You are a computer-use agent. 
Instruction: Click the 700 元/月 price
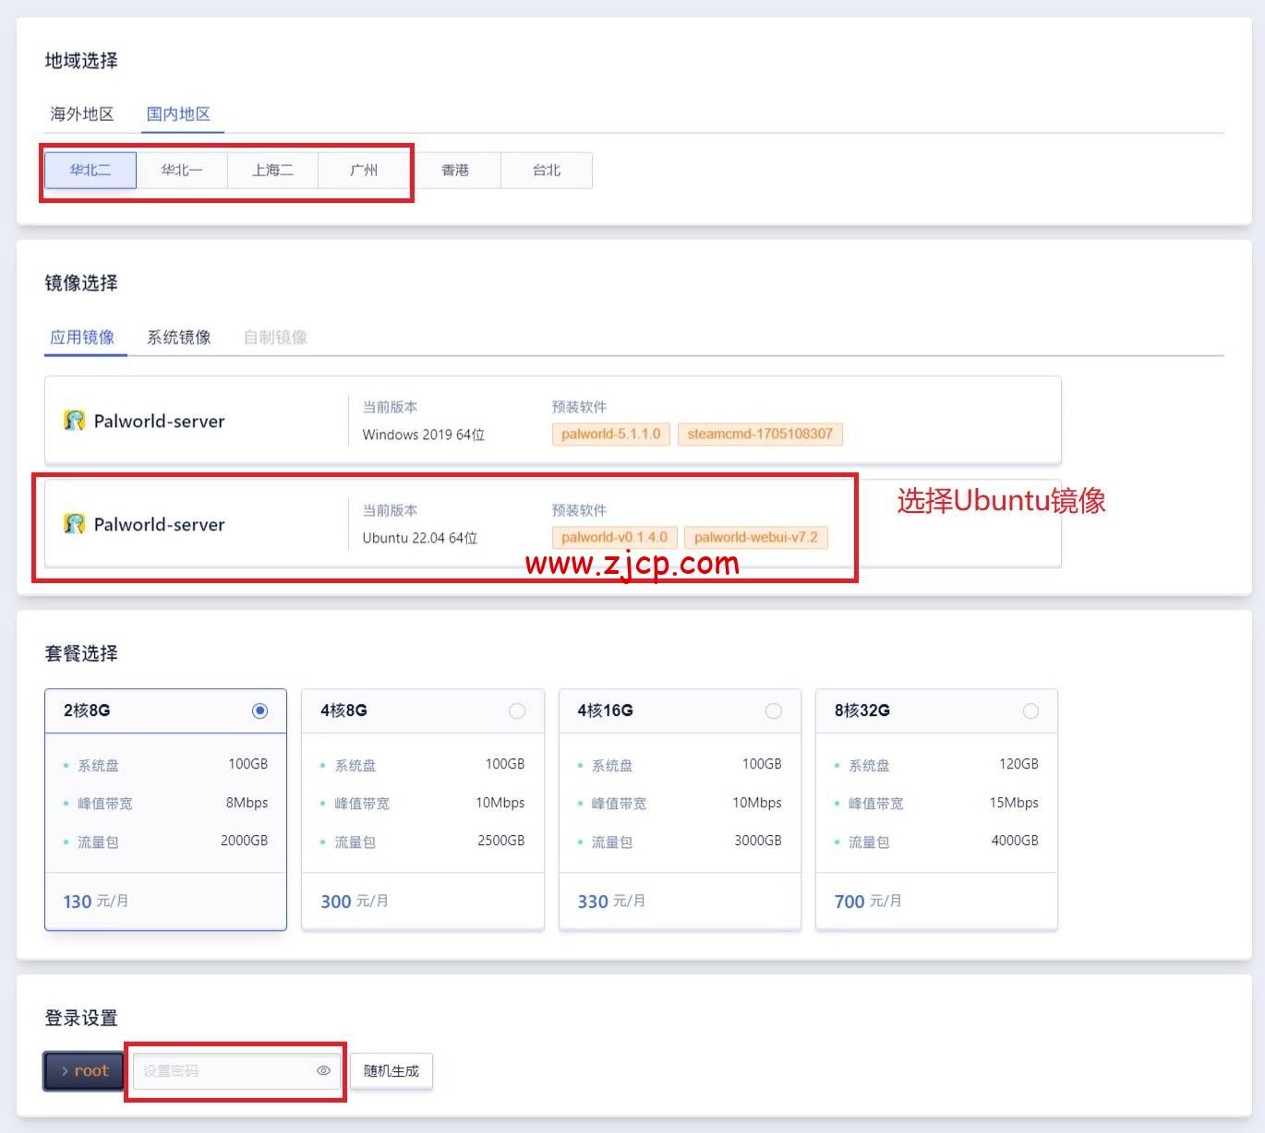click(868, 901)
